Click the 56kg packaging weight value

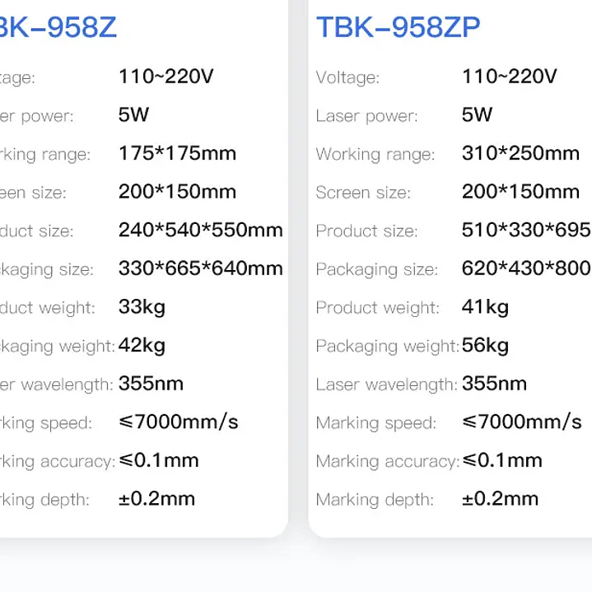[485, 346]
